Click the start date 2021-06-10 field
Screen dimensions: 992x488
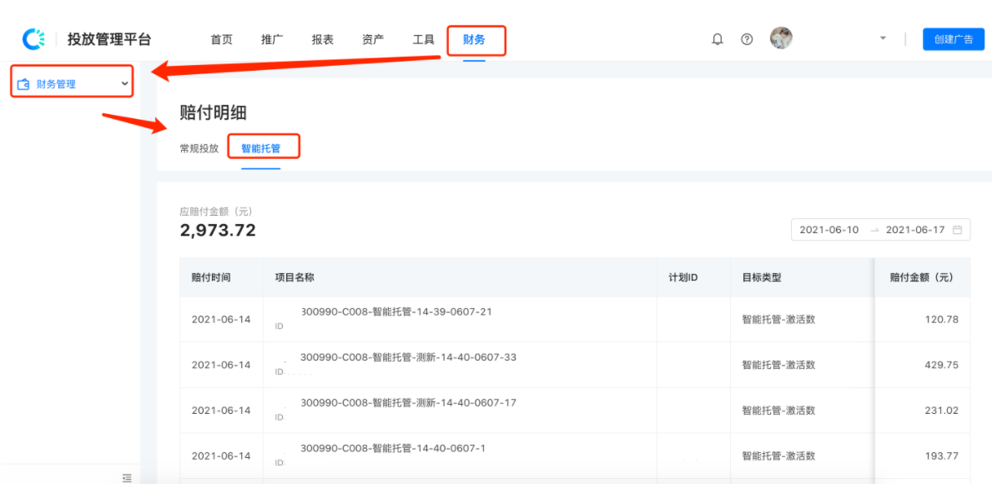(828, 229)
